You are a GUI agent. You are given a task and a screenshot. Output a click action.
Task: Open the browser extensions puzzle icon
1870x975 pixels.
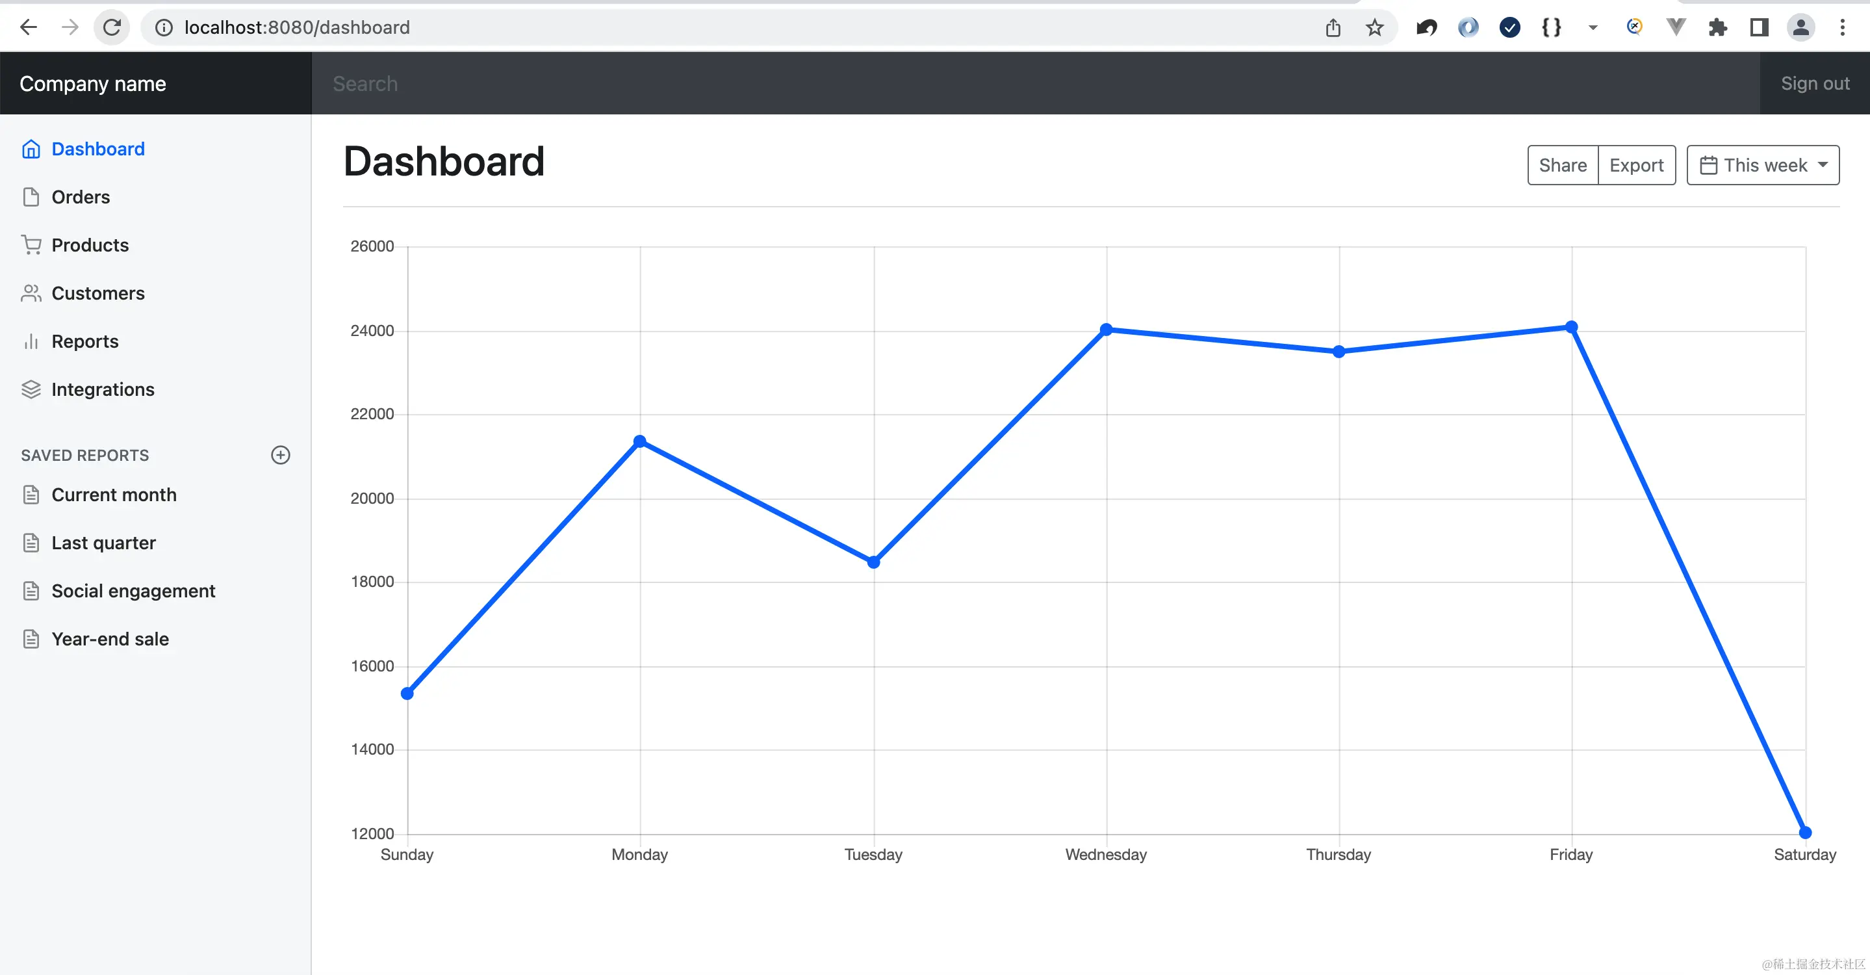pyautogui.click(x=1717, y=27)
